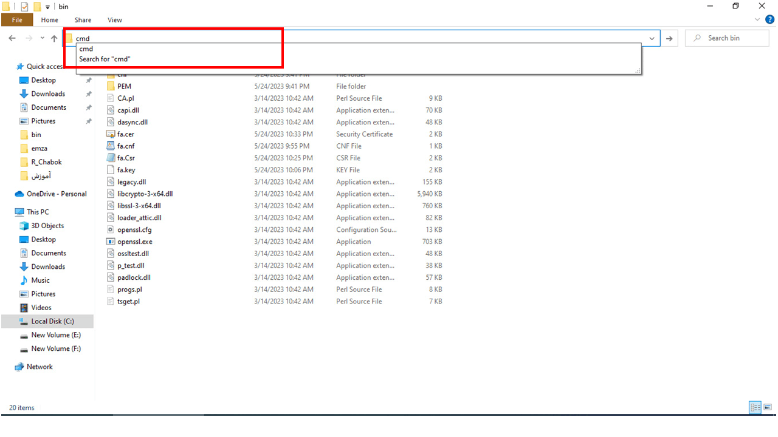
Task: Expand the ribbon using top-right chevron
Action: point(757,20)
